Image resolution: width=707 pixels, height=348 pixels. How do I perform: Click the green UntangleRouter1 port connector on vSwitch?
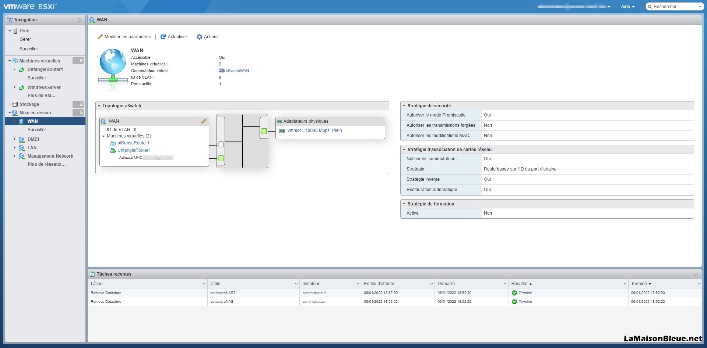221,158
